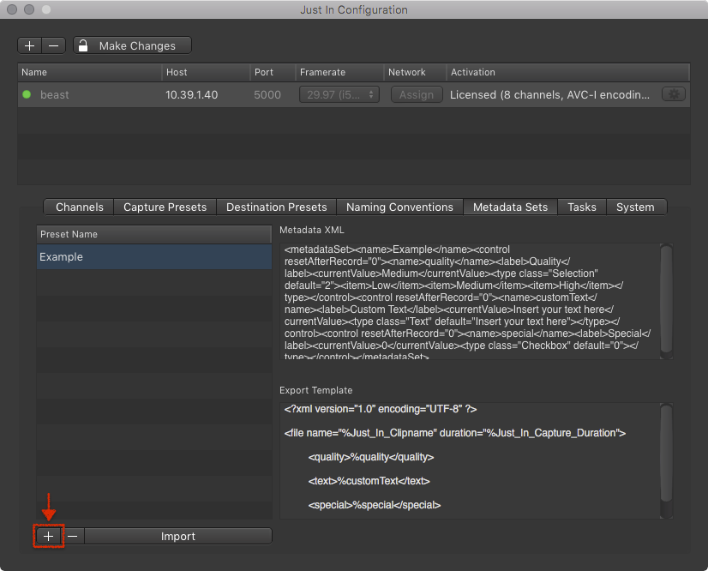Remove the selected host with the top minus button
The width and height of the screenshot is (708, 571).
[54, 45]
